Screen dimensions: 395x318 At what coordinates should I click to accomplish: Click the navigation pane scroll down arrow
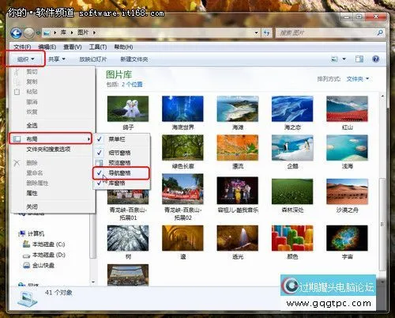tap(92, 282)
